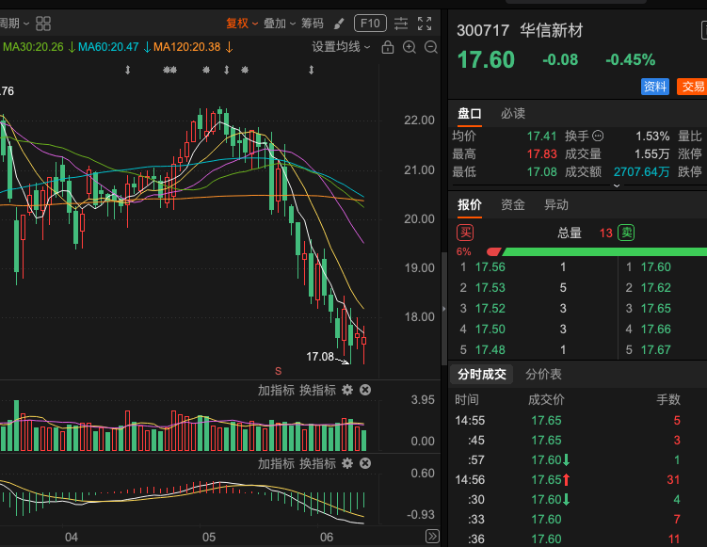Switch to the 报价 tab
The image size is (707, 547).
(470, 205)
